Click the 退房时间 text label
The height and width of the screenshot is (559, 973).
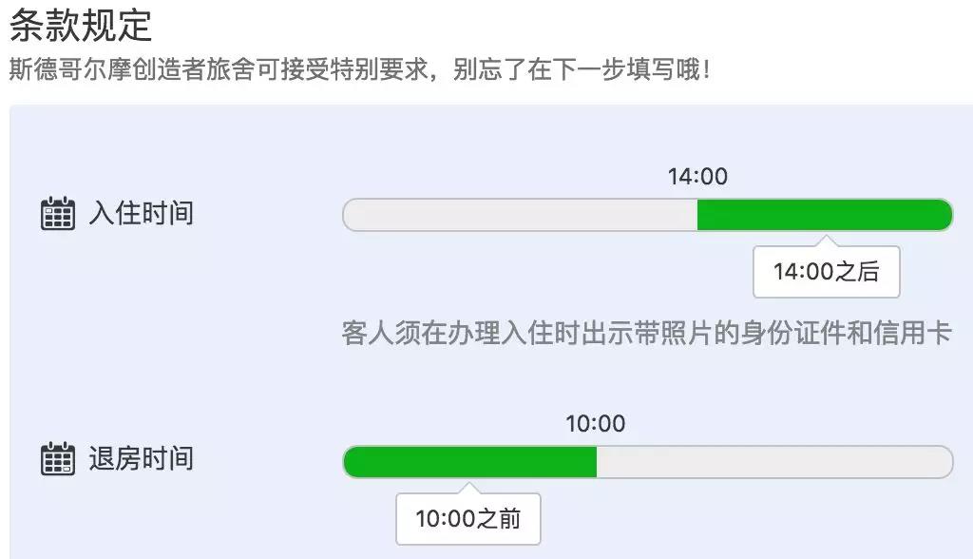click(x=144, y=459)
